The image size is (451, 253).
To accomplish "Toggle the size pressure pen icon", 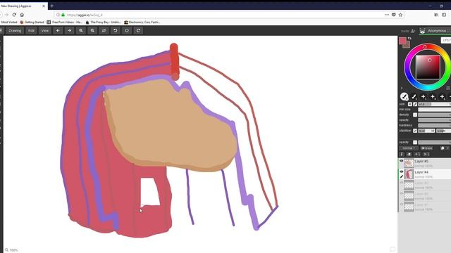I will [x=415, y=104].
